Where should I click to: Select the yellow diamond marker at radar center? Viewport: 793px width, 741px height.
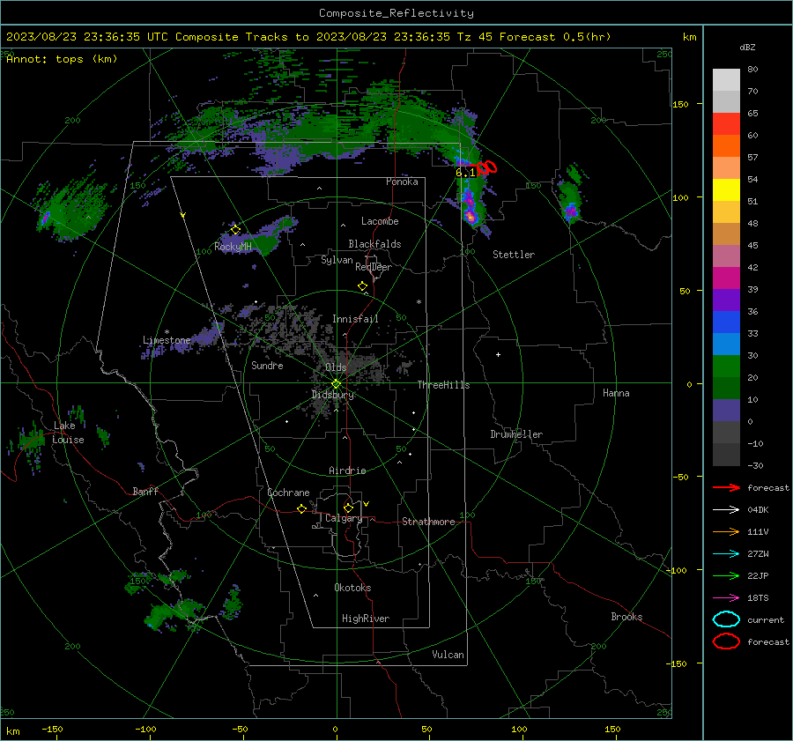[x=337, y=384]
